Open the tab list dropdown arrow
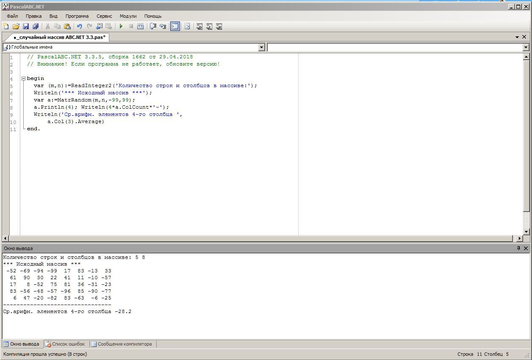Viewport: 532px width, 360px height. pyautogui.click(x=518, y=37)
